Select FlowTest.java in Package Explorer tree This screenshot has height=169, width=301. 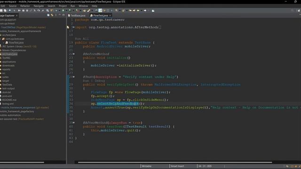[x=16, y=43]
